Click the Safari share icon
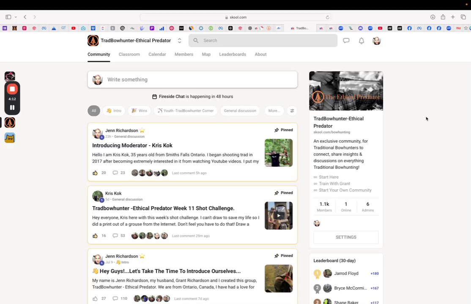Image resolution: width=471 pixels, height=304 pixels. tap(443, 17)
